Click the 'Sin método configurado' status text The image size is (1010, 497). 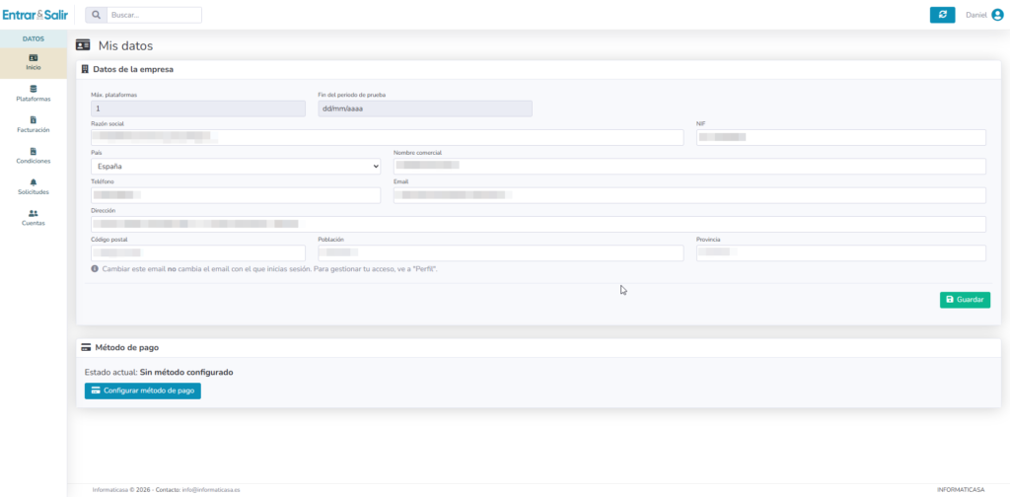coord(186,372)
